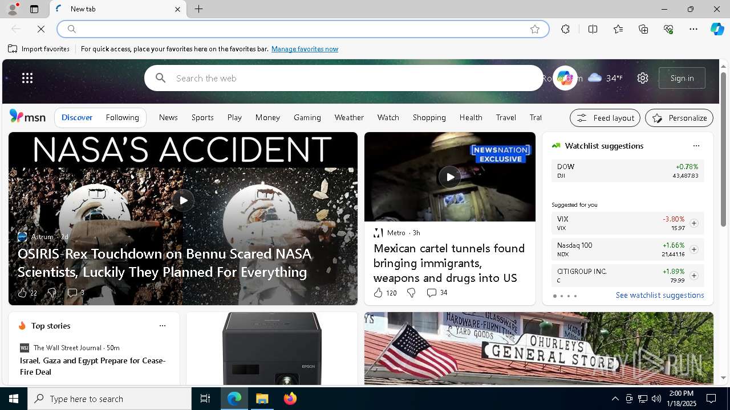Viewport: 730px width, 410px height.
Task: Open comments on OSIRIS-Rex story
Action: click(x=75, y=293)
